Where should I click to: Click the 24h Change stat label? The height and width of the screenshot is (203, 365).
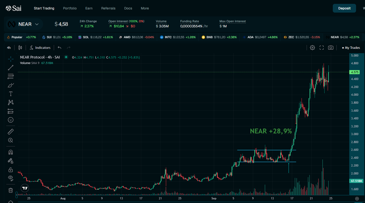tap(88, 21)
